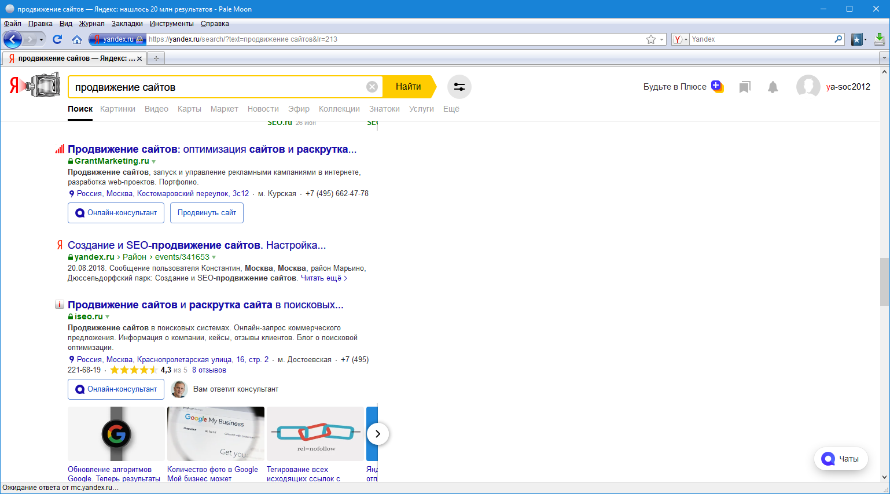Image resolution: width=890 pixels, height=494 pixels.
Task: Show next carousel items with the arrow
Action: click(x=378, y=434)
